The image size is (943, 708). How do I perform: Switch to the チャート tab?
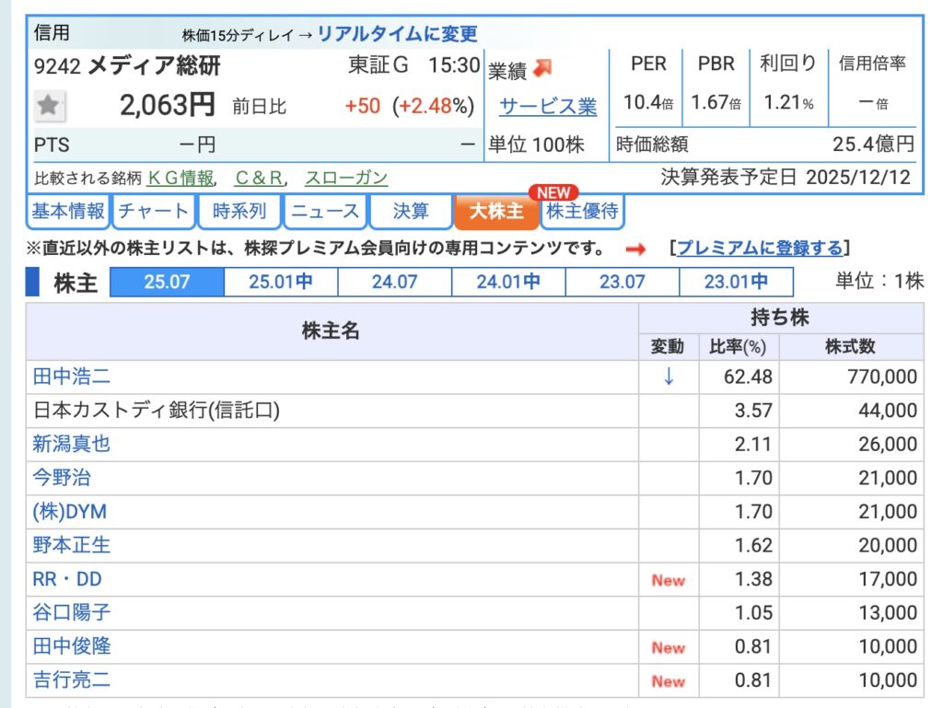pos(154,212)
